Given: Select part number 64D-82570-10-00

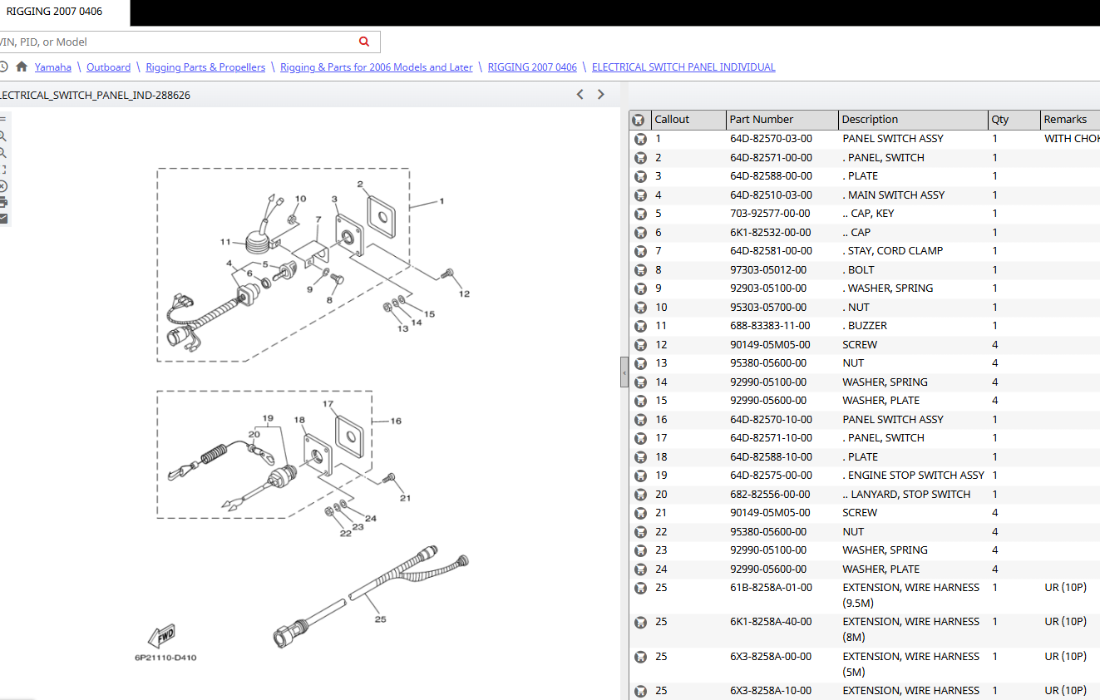Looking at the screenshot, I should (x=771, y=420).
